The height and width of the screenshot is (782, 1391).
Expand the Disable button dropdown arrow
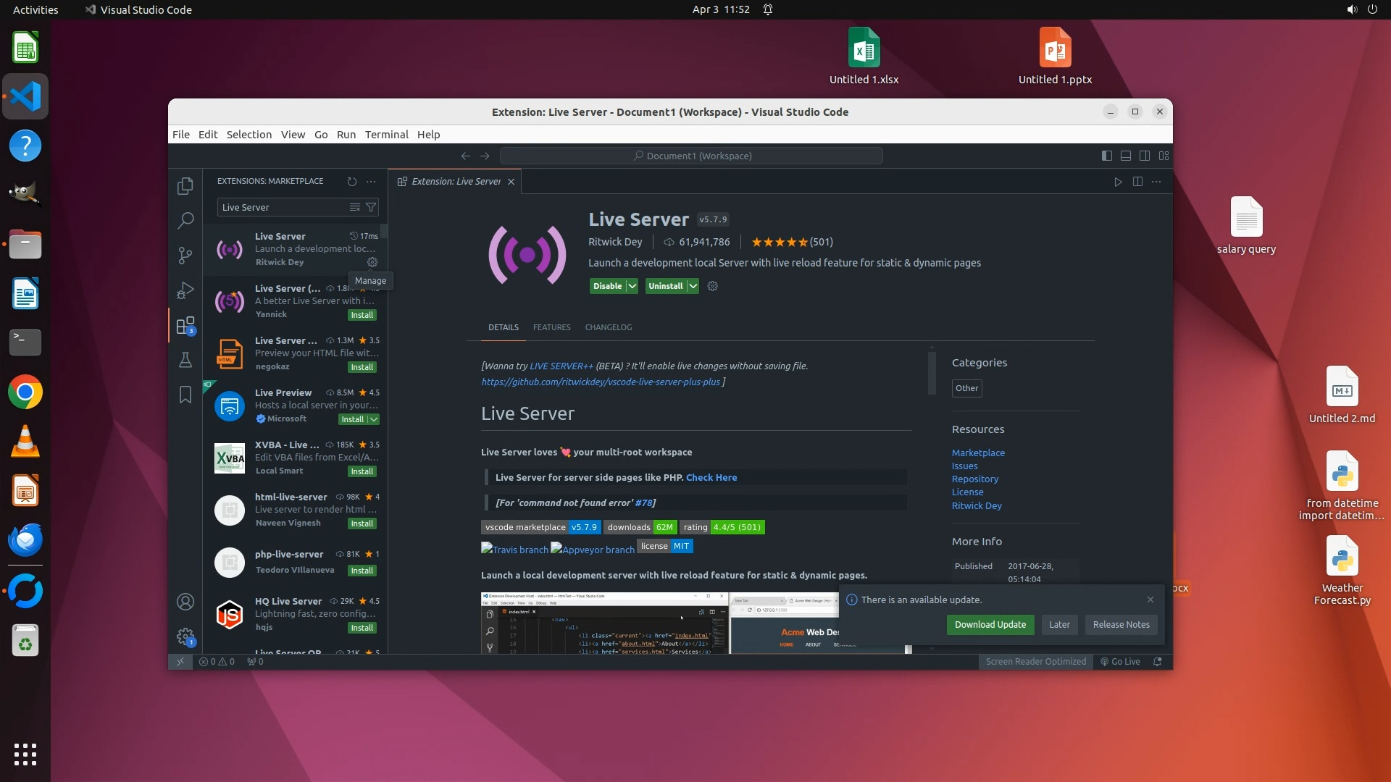click(x=632, y=286)
